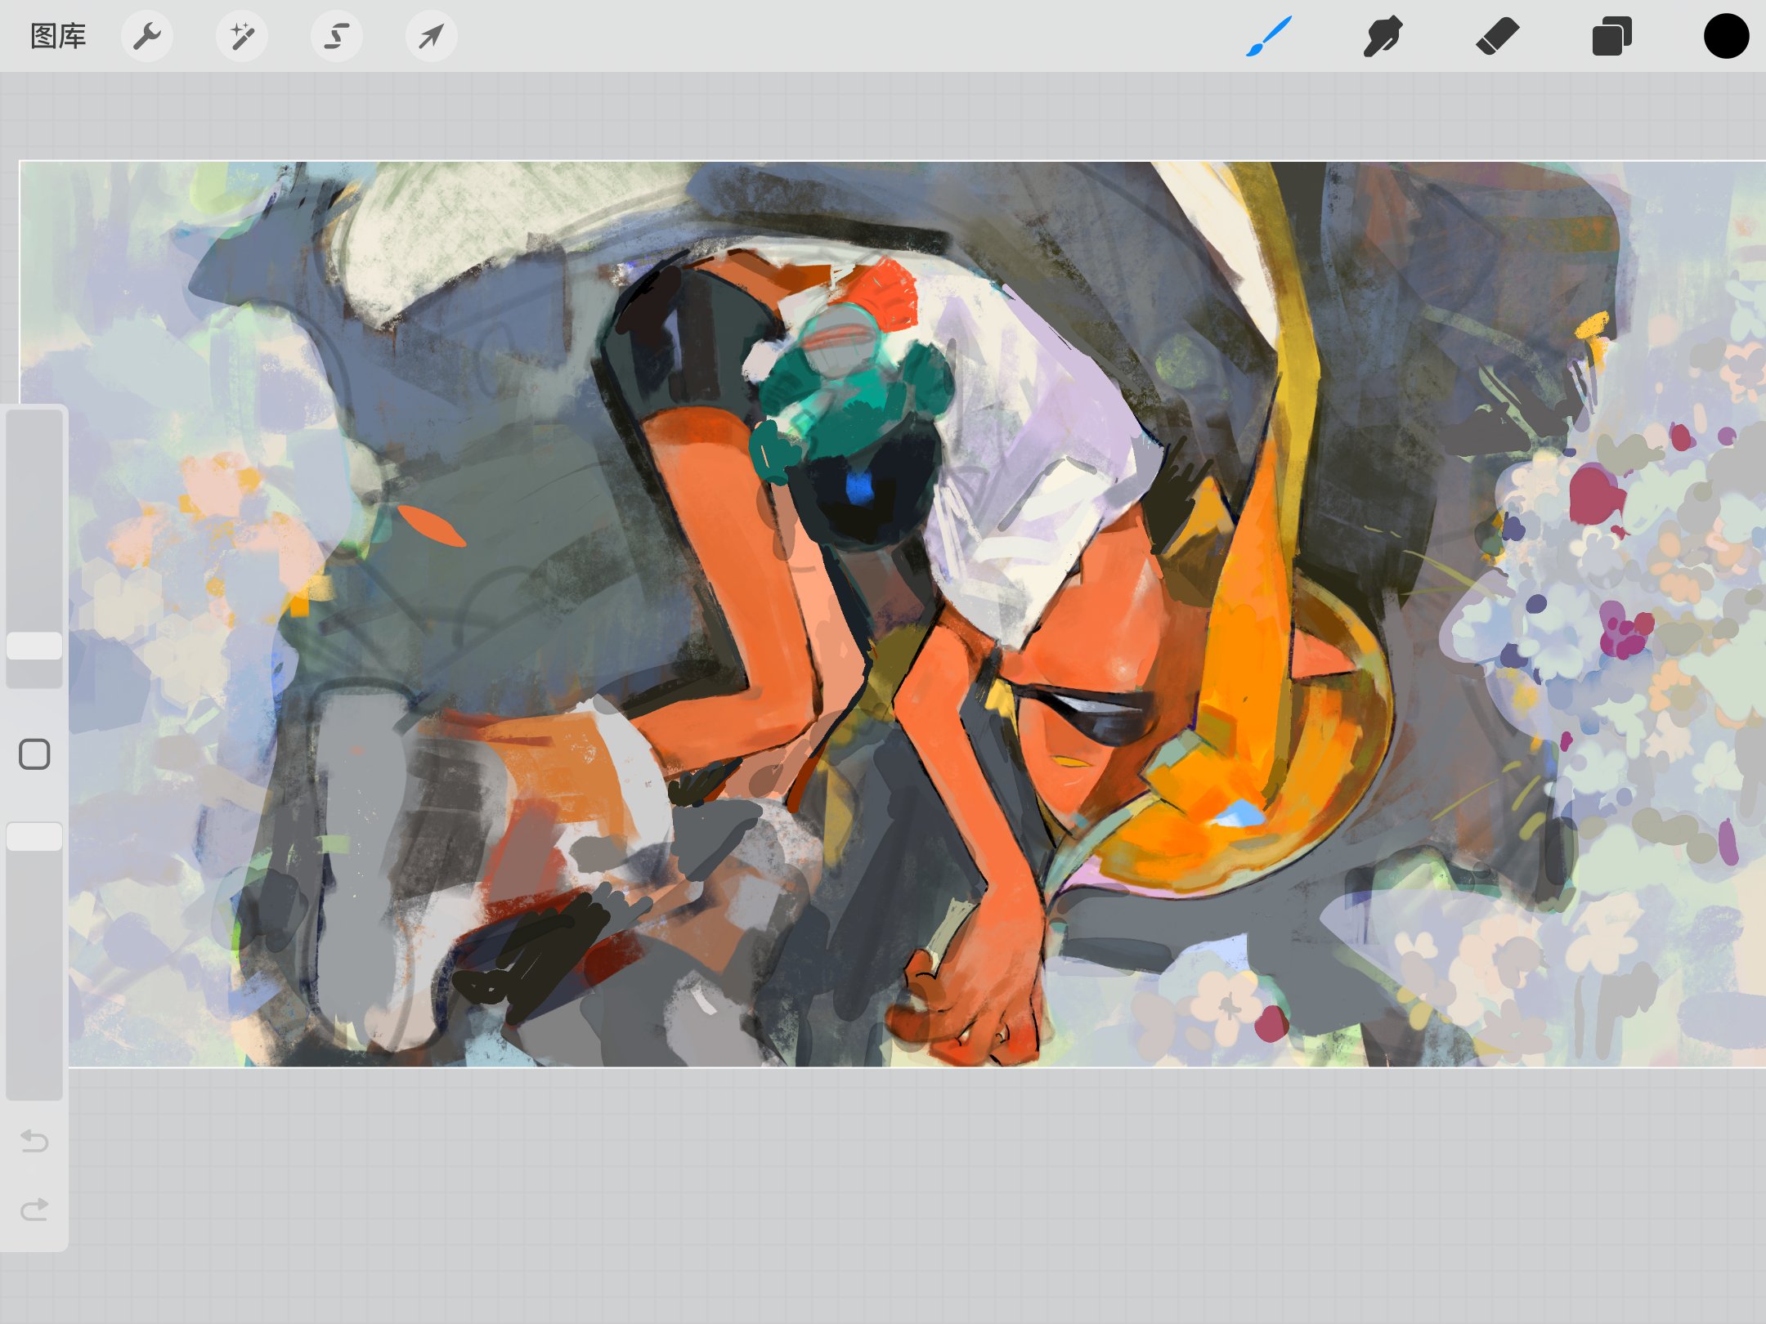Tap the bright blue spot on the dark glove
Viewport: 1766px width, 1324px height.
click(x=858, y=489)
